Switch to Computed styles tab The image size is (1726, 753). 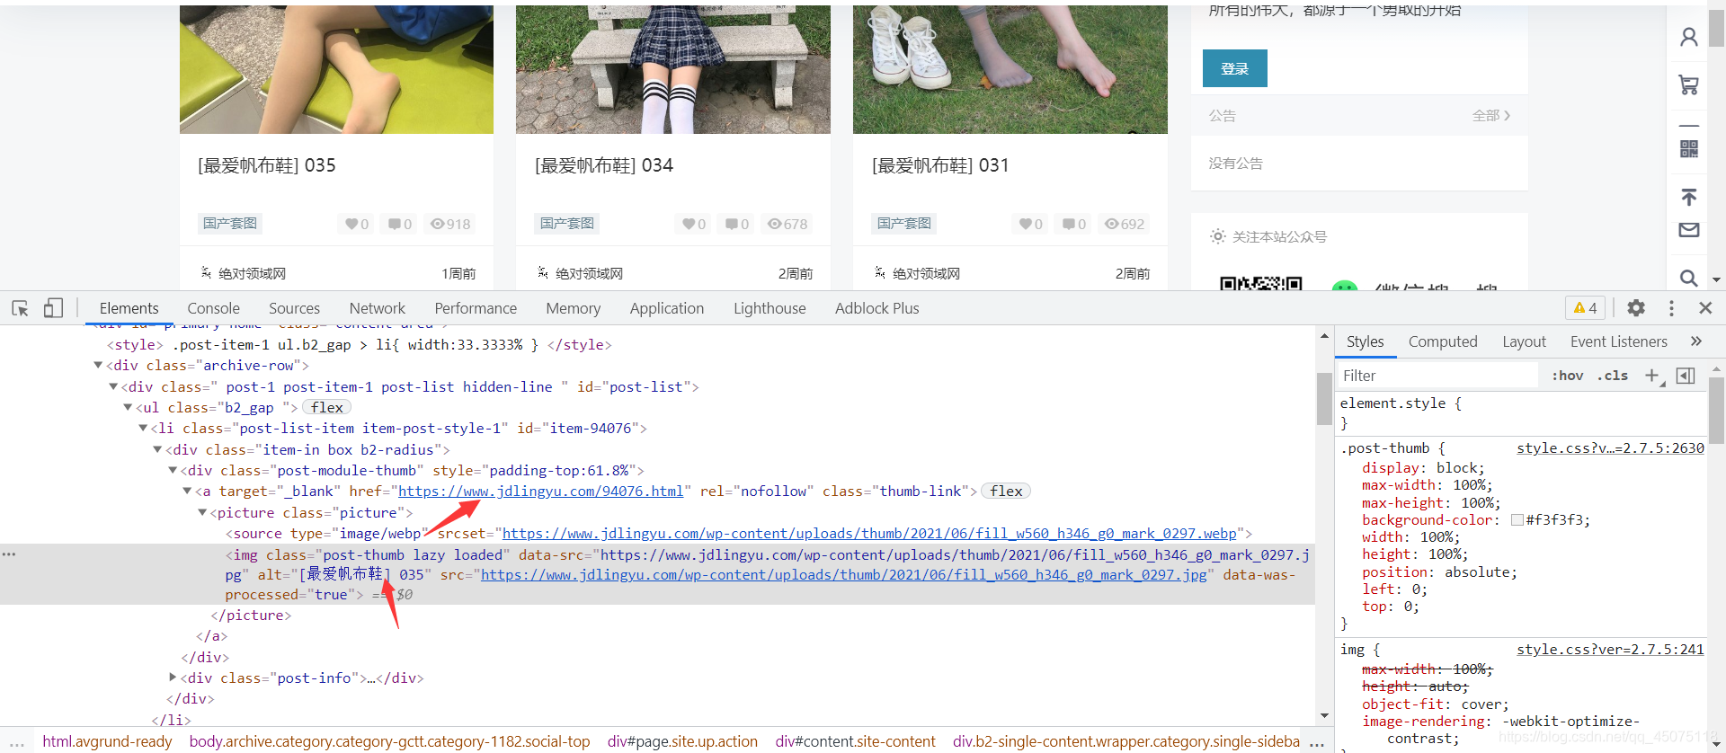1443,341
